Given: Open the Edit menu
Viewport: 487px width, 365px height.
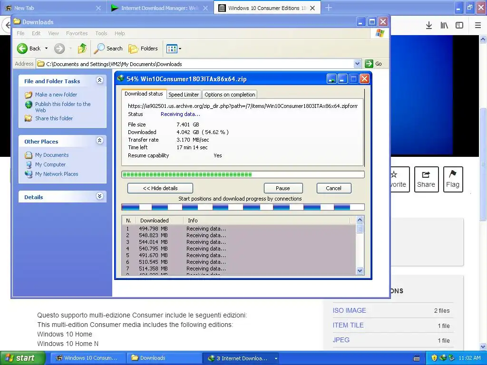Looking at the screenshot, I should click(36, 33).
